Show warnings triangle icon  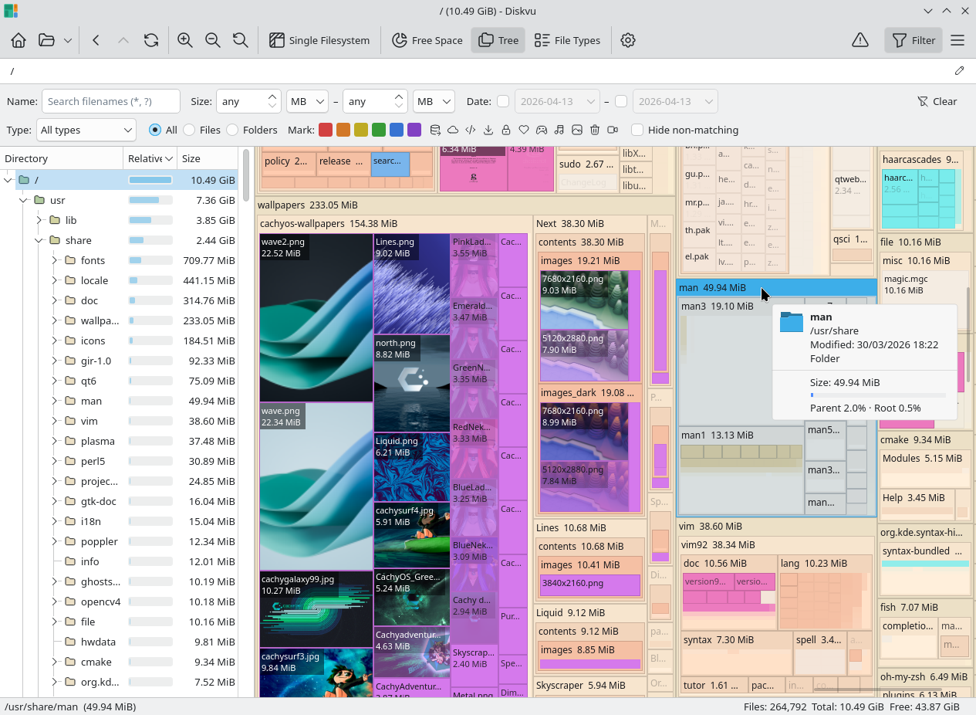(x=860, y=40)
